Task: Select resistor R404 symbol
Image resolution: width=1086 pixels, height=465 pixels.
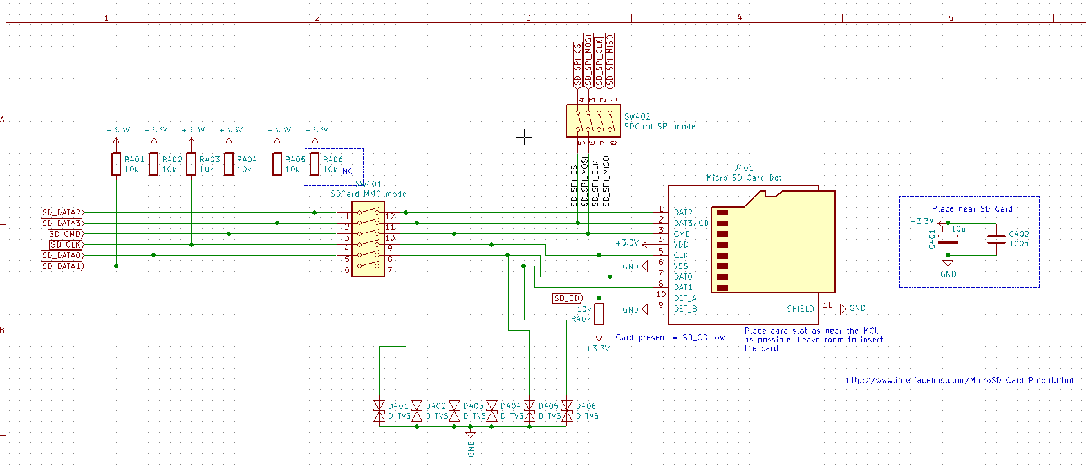Action: coord(229,164)
